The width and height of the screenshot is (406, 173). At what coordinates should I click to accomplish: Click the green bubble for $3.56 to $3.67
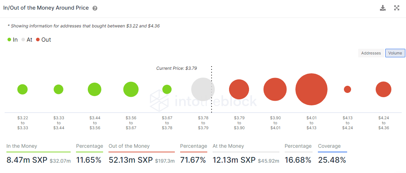[131, 89]
